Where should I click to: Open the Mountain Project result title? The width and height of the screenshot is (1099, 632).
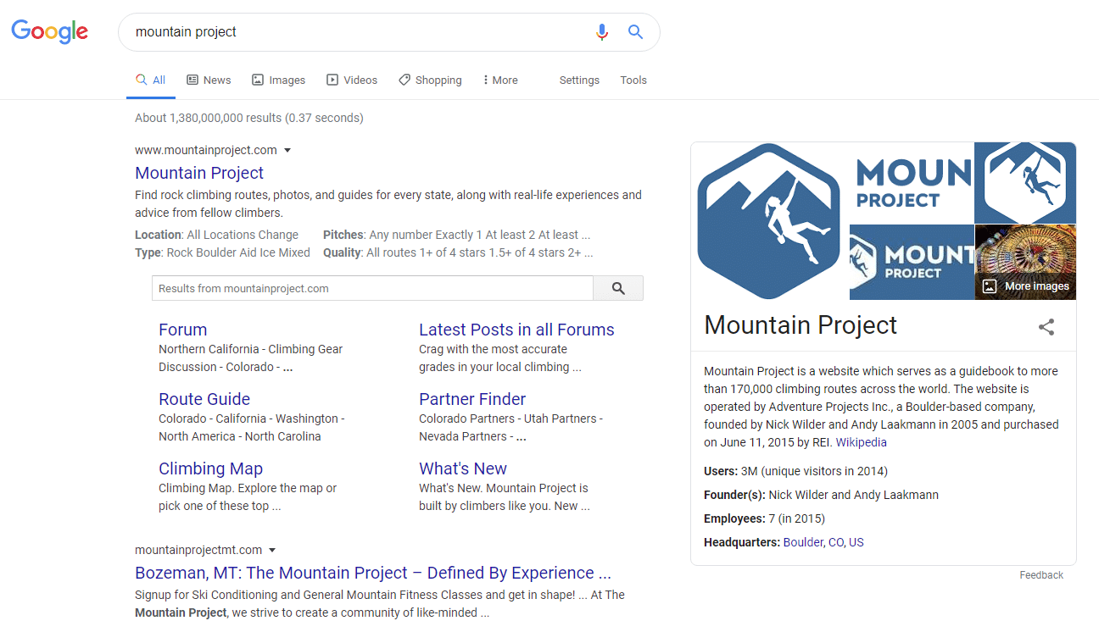pos(199,173)
